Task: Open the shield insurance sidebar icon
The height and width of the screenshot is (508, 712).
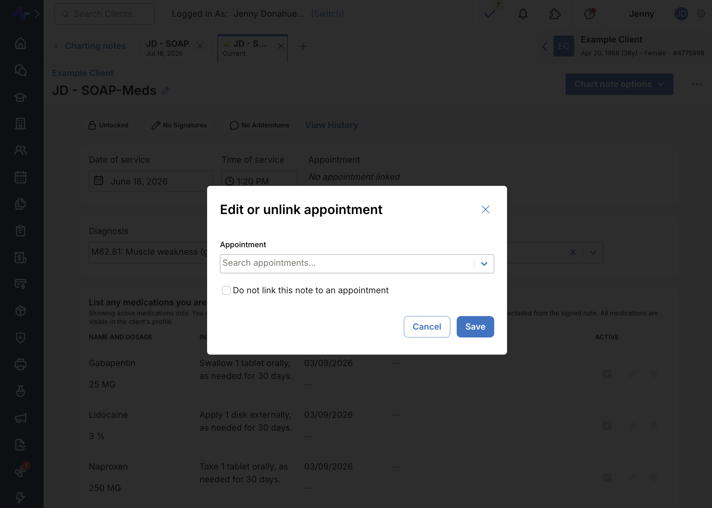Action: (20, 338)
